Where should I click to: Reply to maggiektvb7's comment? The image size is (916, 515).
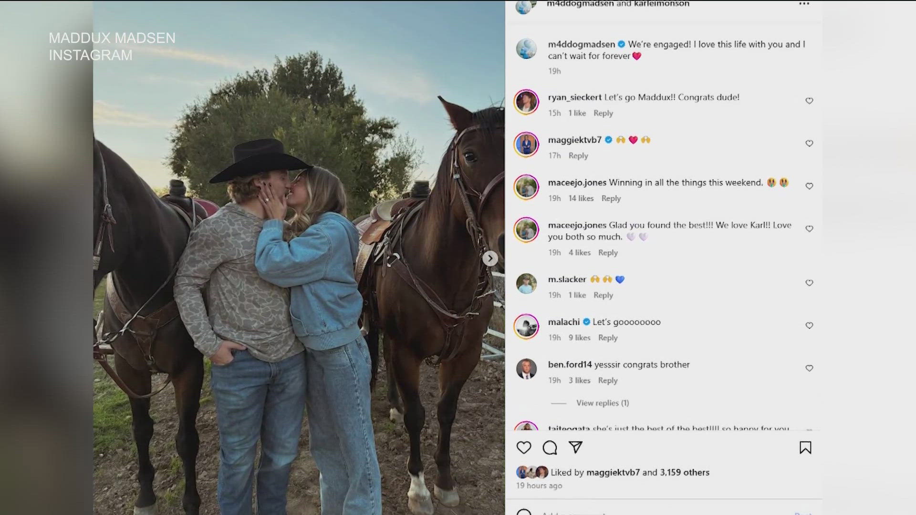[x=578, y=155]
